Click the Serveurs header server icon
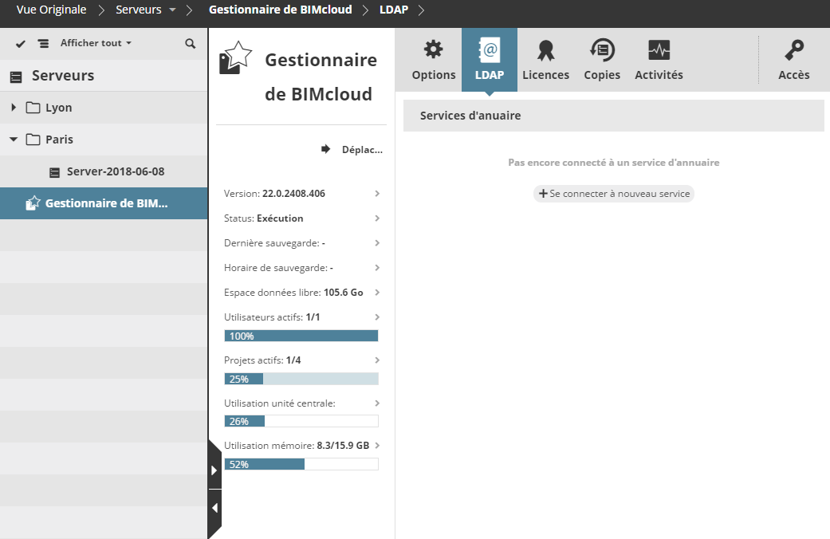Viewport: 830px width, 539px height. 17,77
